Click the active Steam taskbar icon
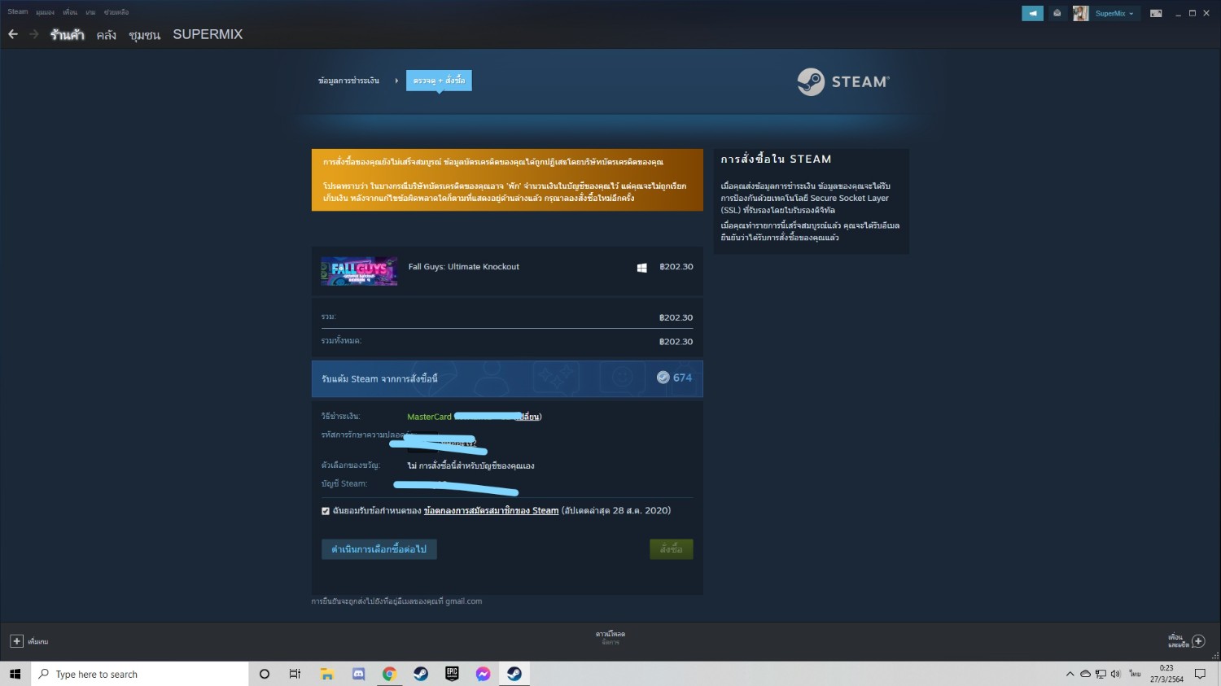This screenshot has height=686, width=1221. 514,674
